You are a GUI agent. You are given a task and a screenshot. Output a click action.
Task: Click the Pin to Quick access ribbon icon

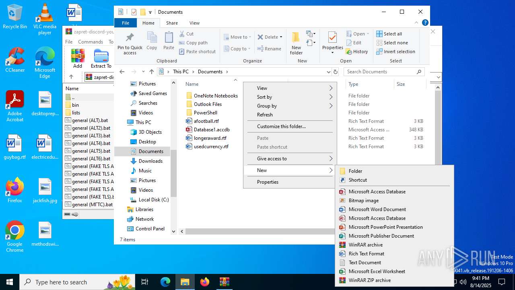(130, 43)
